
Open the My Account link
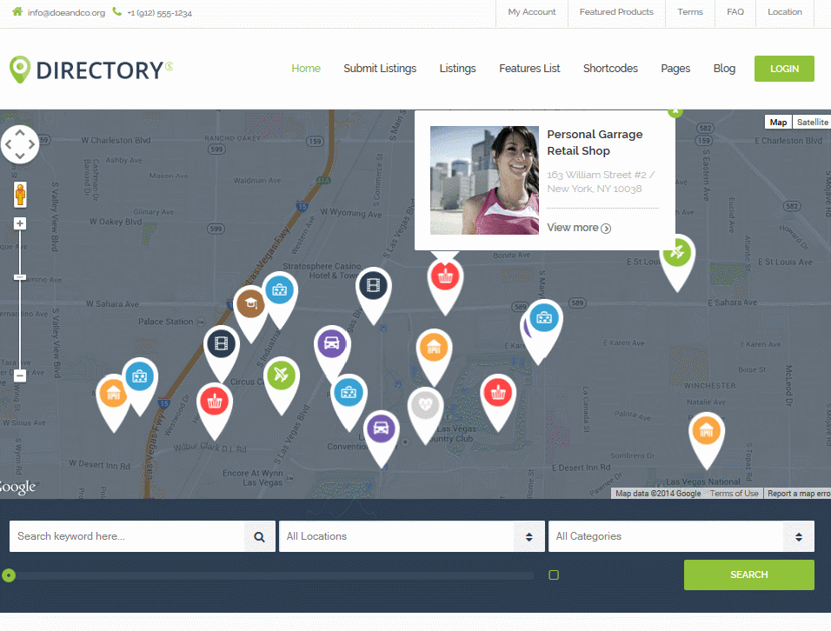[532, 11]
